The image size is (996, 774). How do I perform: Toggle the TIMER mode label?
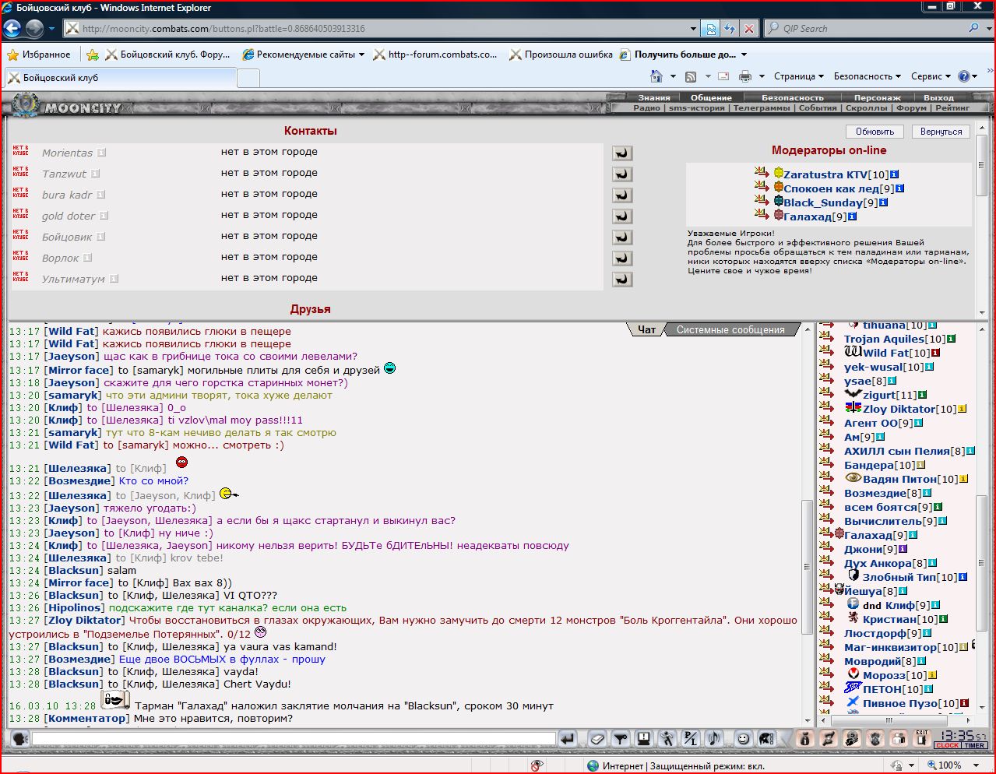(x=975, y=745)
